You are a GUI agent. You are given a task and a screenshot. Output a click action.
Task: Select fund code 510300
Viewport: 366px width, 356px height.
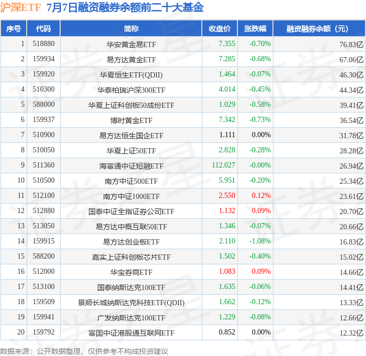[43, 90]
